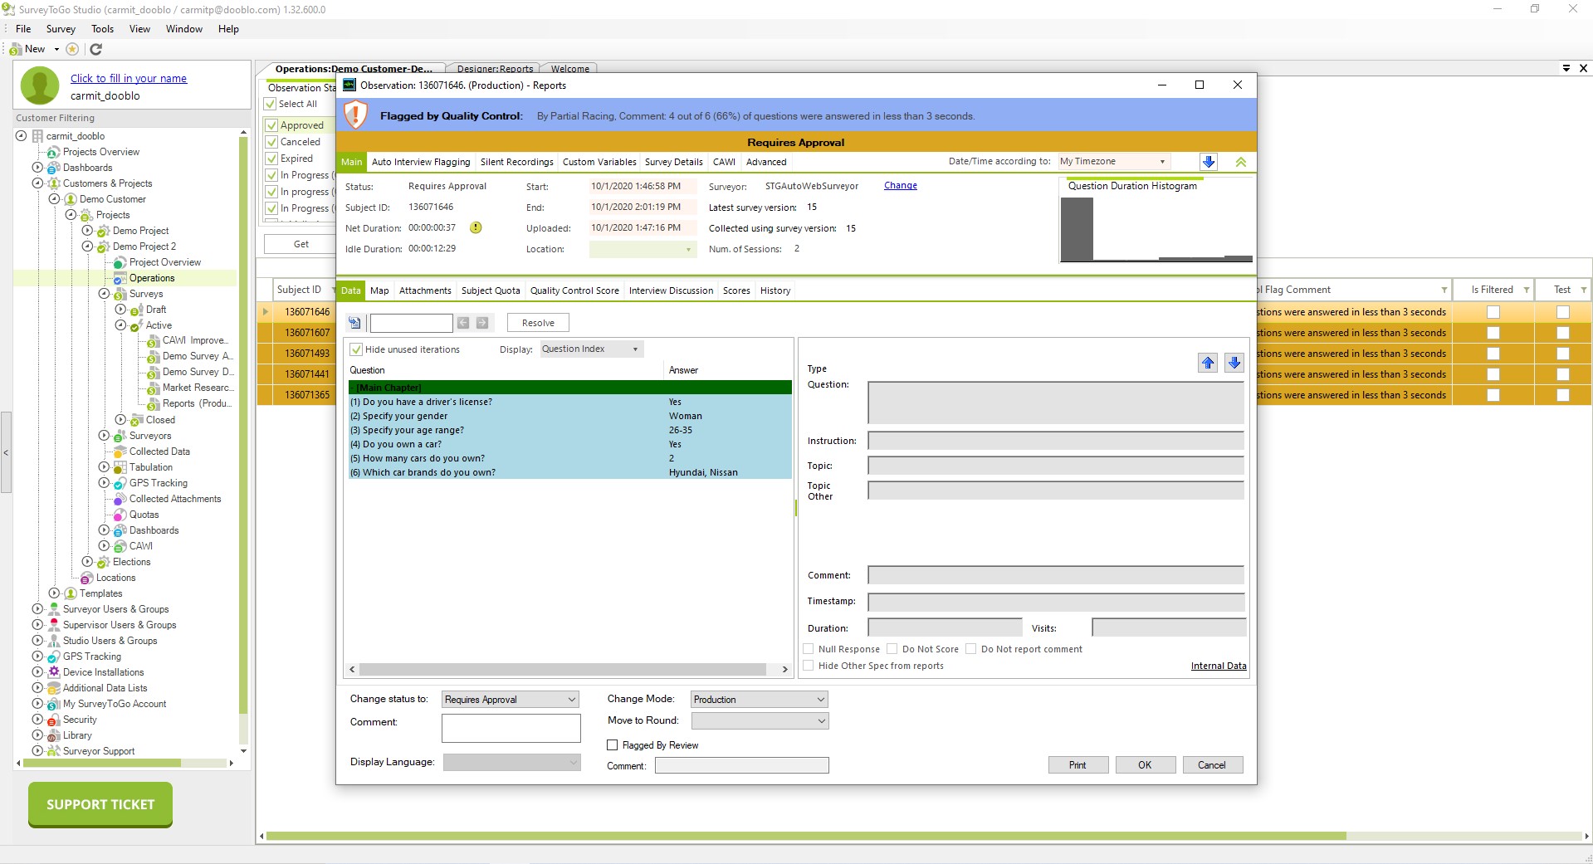Viewport: 1593px width, 864px height.
Task: Click the Resolve button
Action: point(538,323)
